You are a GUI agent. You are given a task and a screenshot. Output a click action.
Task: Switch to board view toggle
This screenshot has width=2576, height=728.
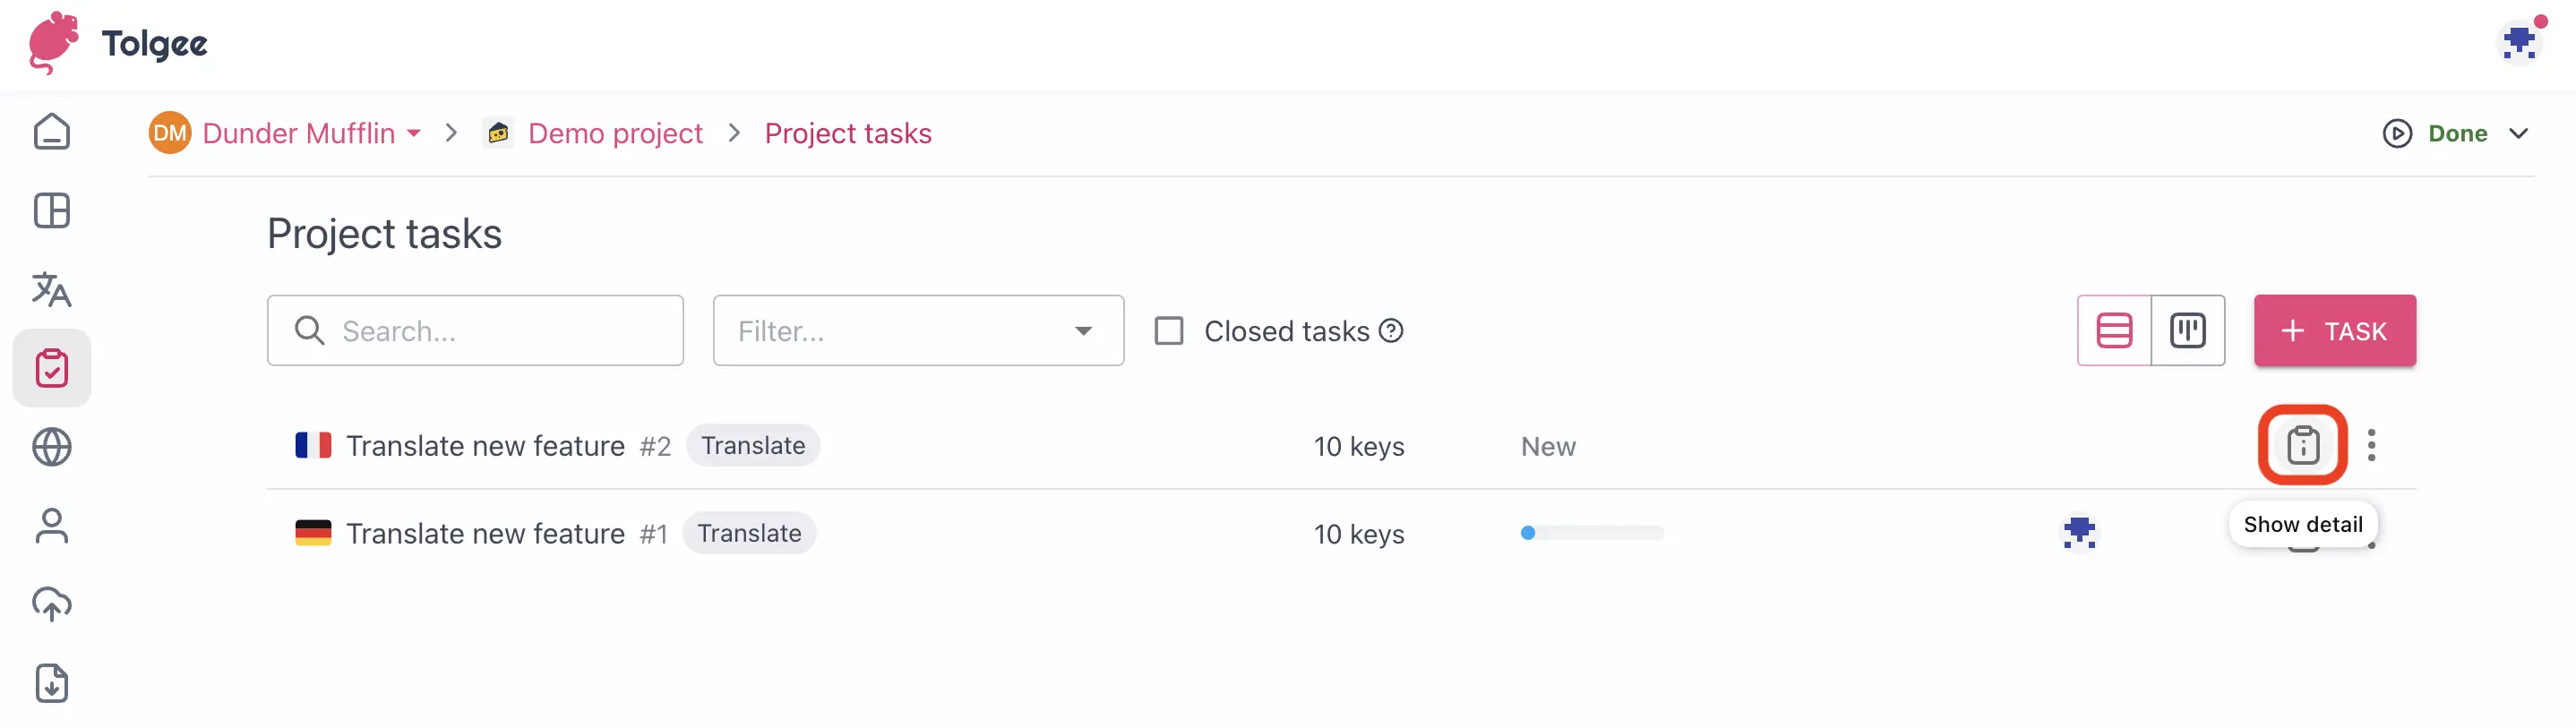pos(2188,330)
